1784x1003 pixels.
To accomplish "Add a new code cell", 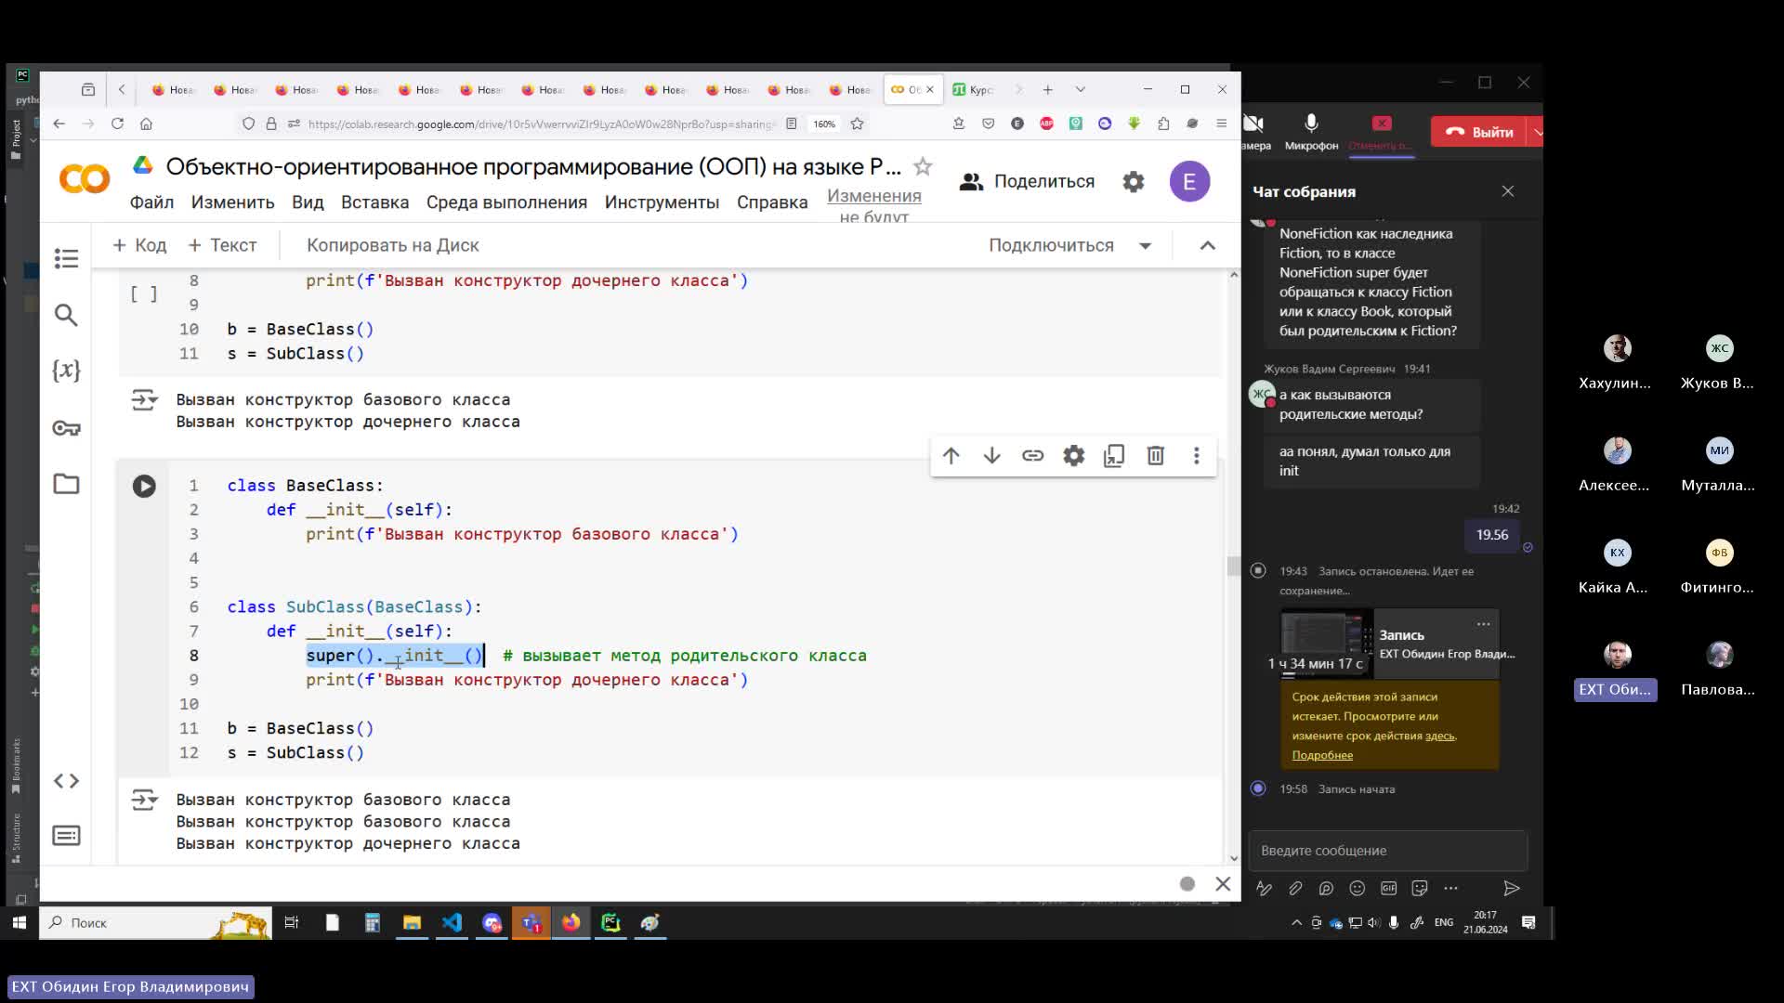I will 139,245.
